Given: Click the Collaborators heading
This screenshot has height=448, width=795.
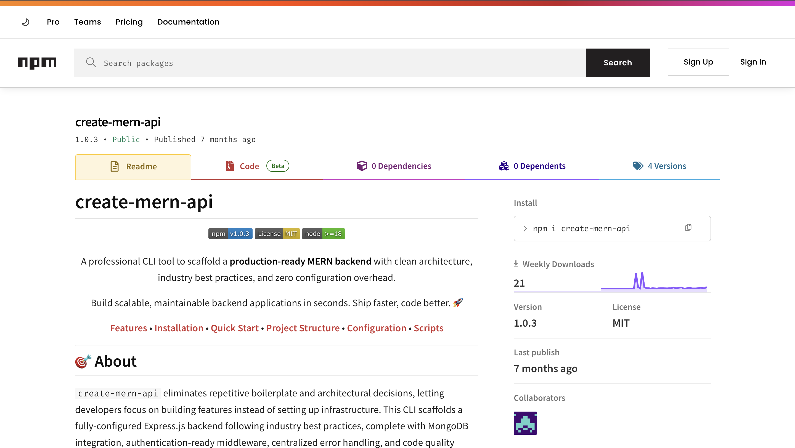Looking at the screenshot, I should (539, 398).
